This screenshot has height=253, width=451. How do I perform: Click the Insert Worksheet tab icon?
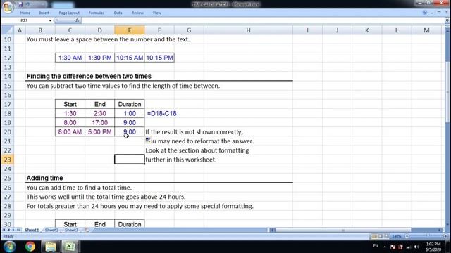pos(87,230)
